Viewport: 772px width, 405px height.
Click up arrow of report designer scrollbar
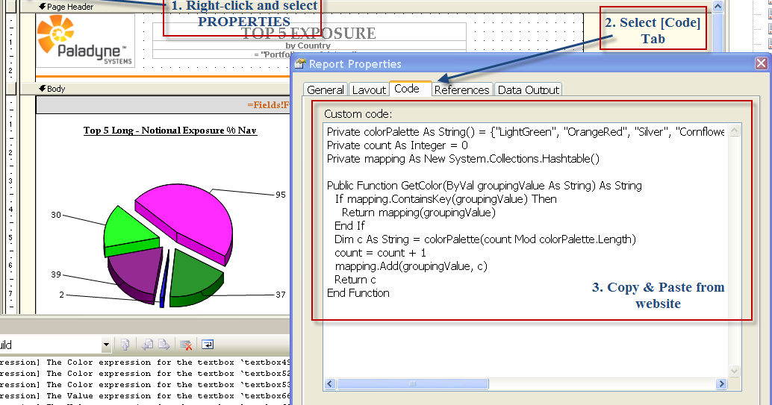717,7
